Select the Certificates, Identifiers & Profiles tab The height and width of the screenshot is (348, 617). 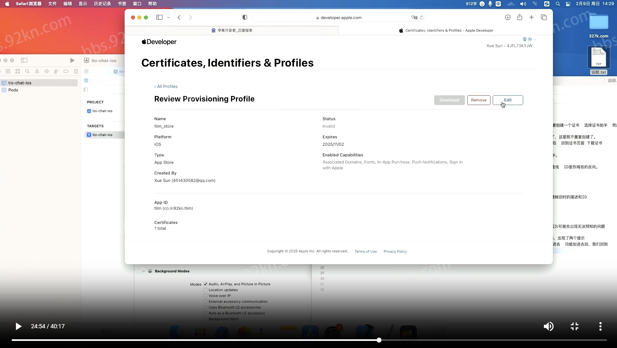point(446,30)
